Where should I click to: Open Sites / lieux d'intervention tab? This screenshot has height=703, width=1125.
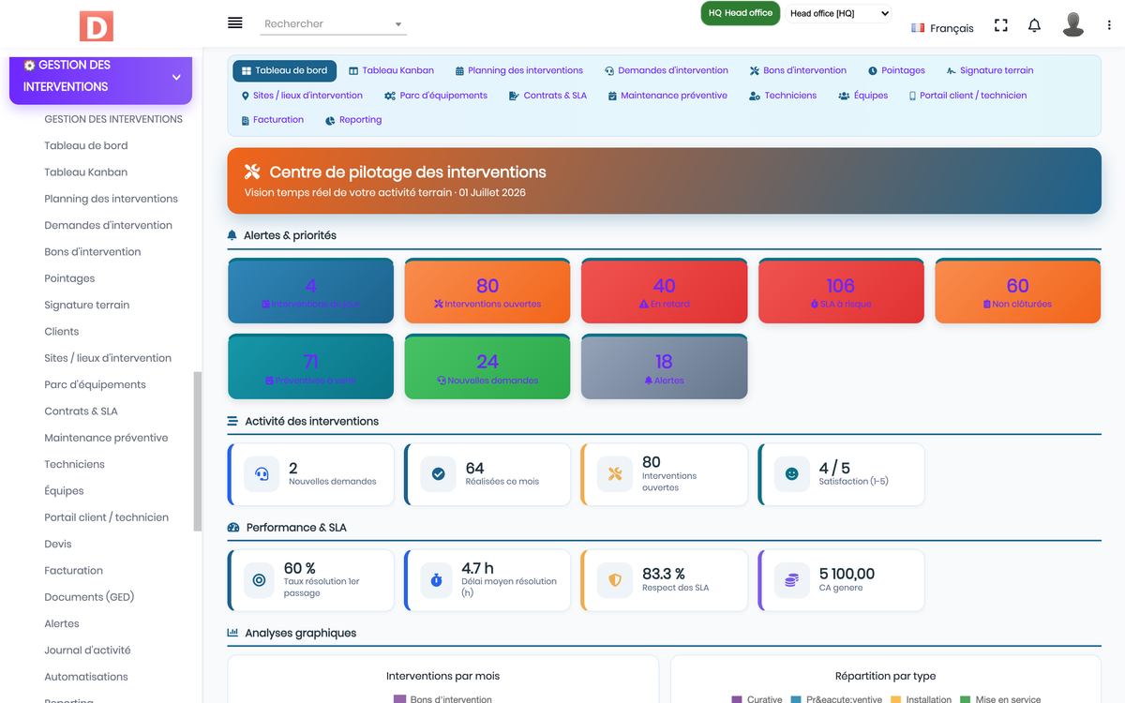click(302, 96)
